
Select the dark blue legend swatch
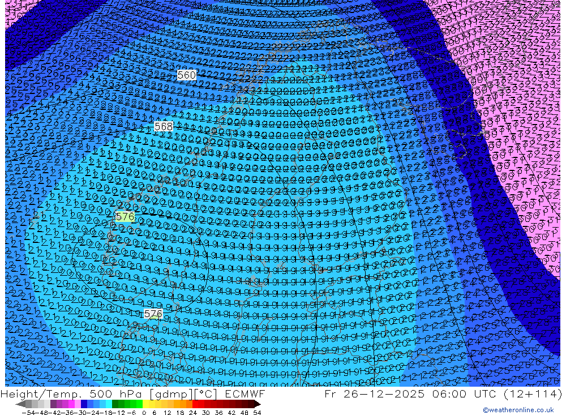(84, 404)
